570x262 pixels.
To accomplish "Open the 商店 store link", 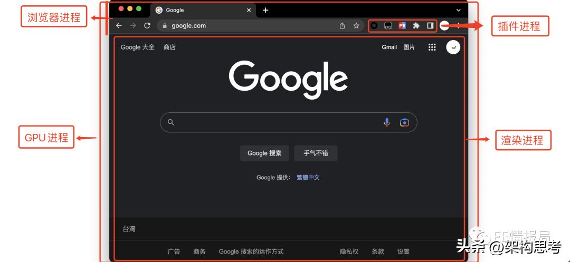I will (169, 47).
